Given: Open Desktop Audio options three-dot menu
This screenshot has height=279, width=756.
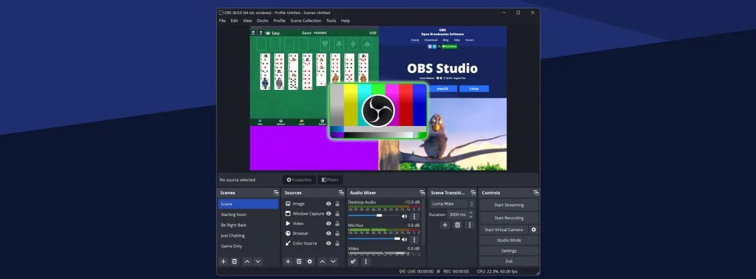Looking at the screenshot, I should (x=414, y=216).
